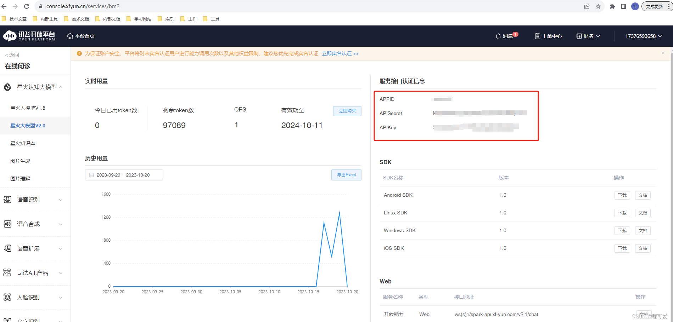This screenshot has height=322, width=673.
Task: Open the extensions puzzle icon
Action: 612,6
